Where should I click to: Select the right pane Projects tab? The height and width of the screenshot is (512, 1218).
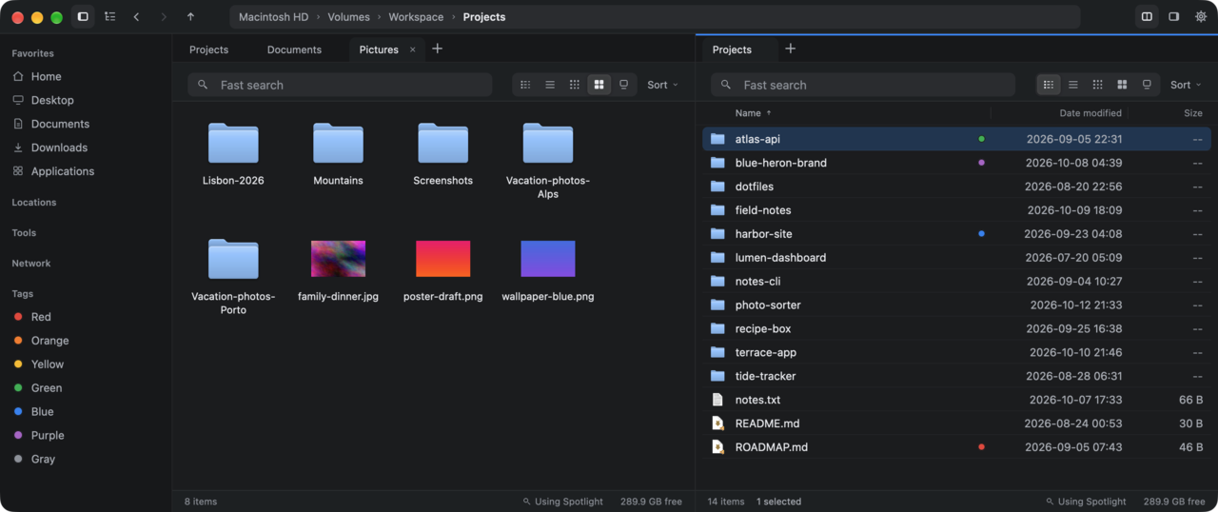pos(732,49)
